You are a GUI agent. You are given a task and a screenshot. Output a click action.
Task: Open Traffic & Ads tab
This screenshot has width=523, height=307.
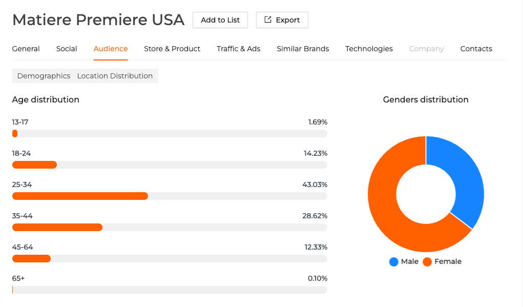pos(238,49)
